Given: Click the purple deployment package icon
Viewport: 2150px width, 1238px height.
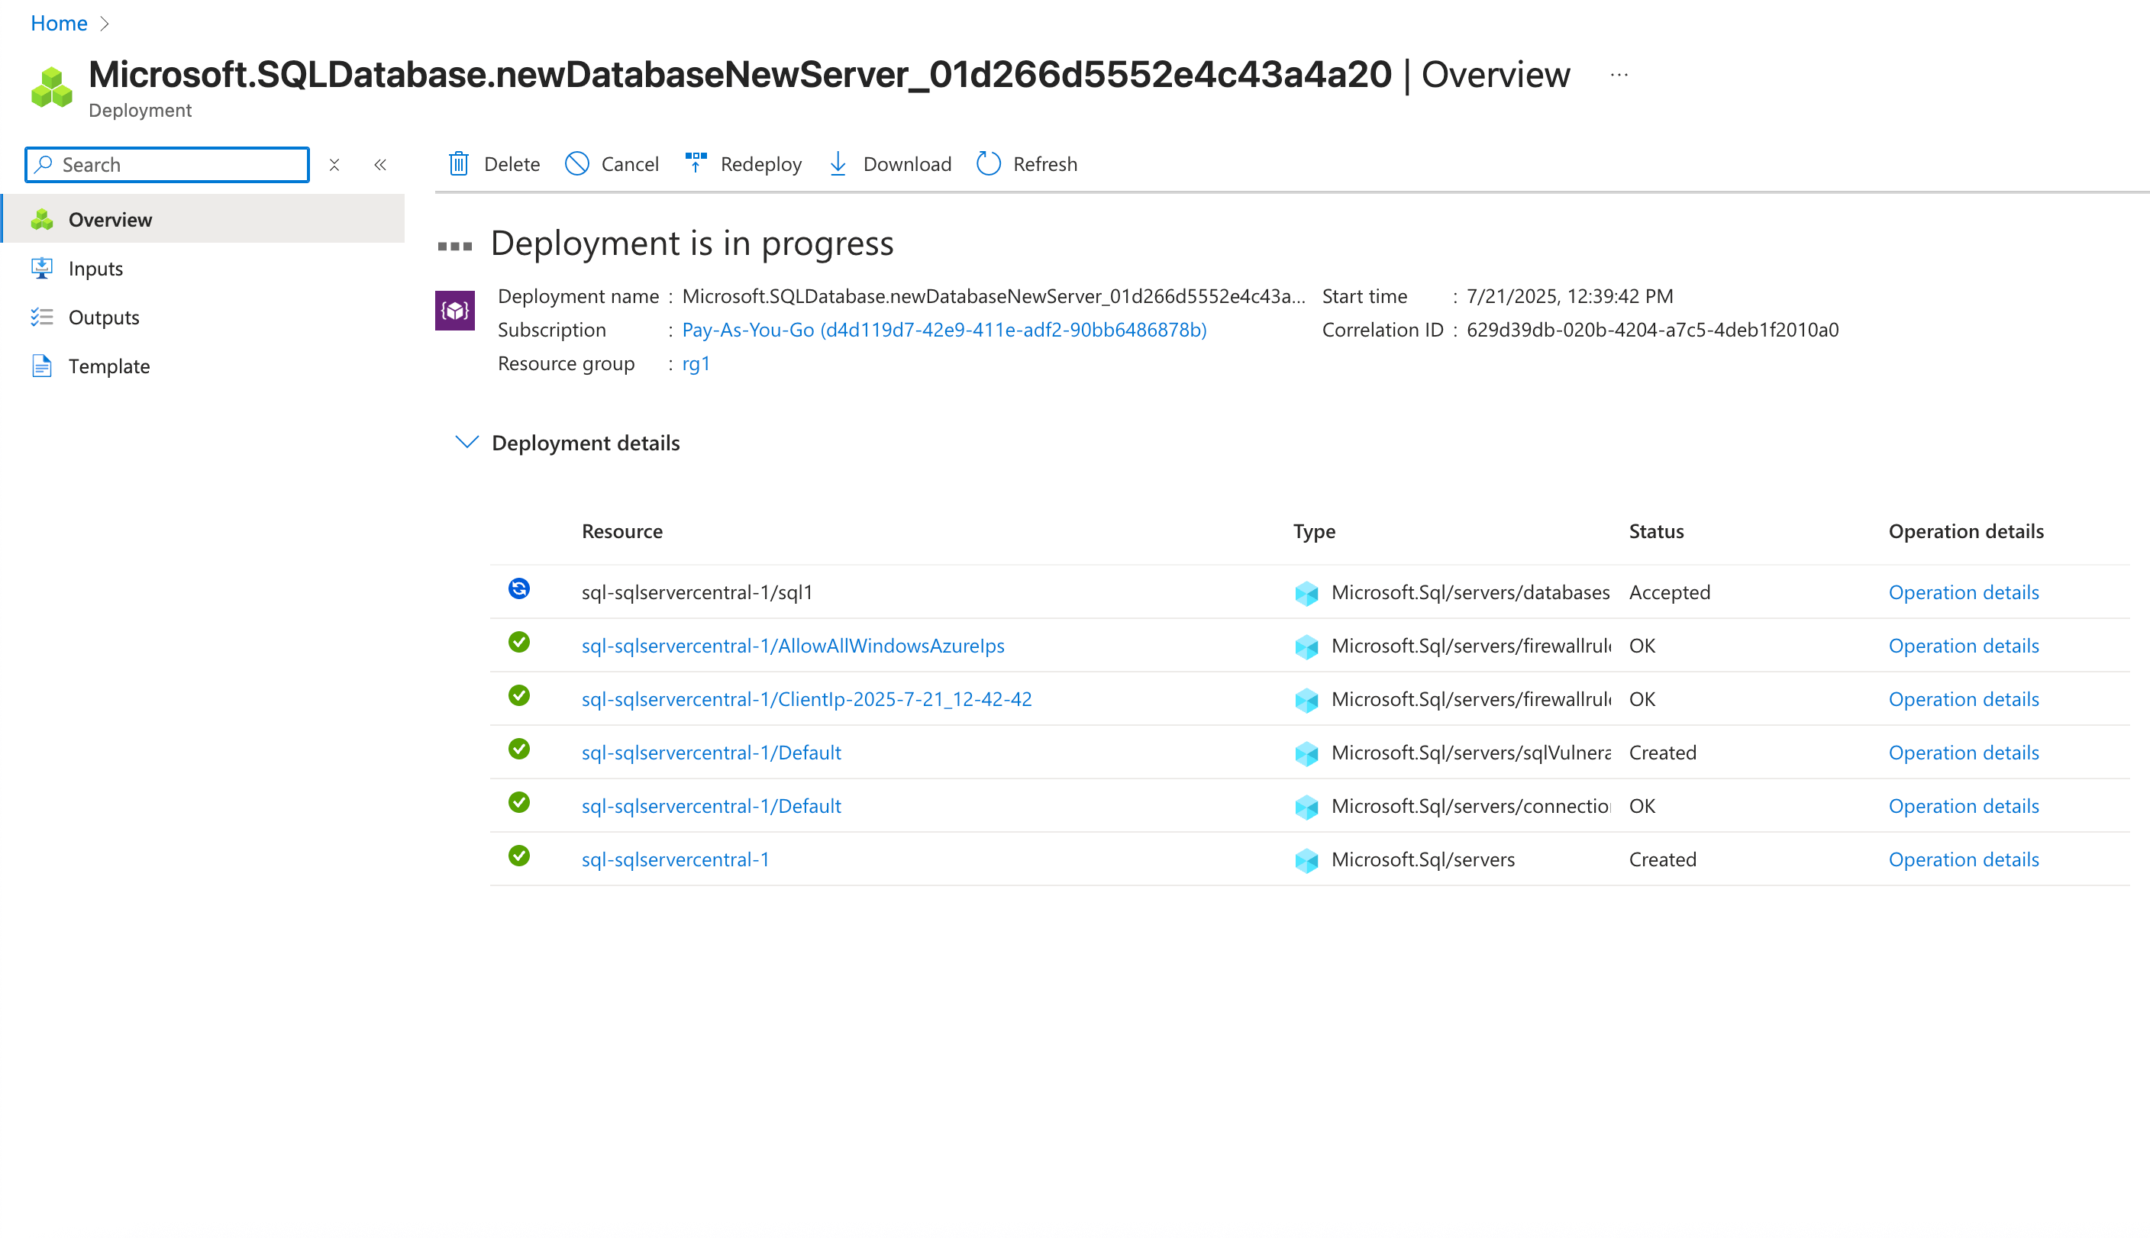Looking at the screenshot, I should click(455, 310).
